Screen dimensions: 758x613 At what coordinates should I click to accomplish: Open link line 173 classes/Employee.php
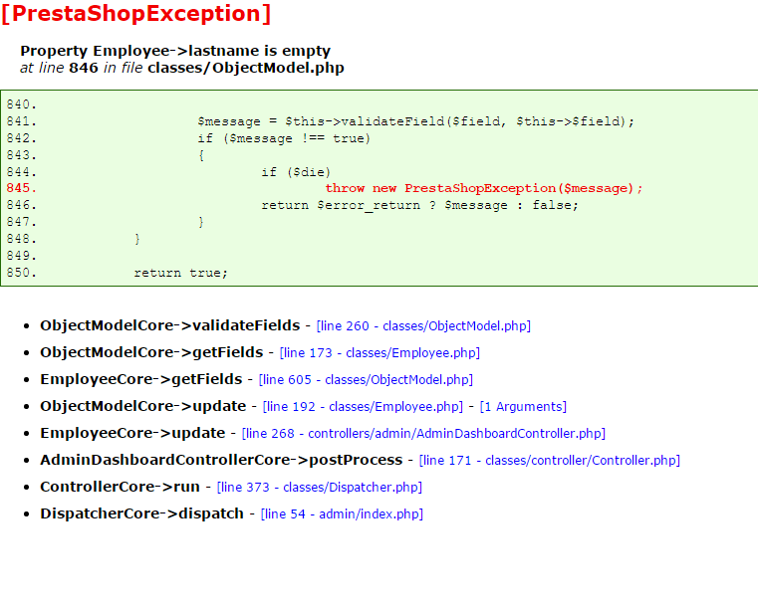point(379,353)
